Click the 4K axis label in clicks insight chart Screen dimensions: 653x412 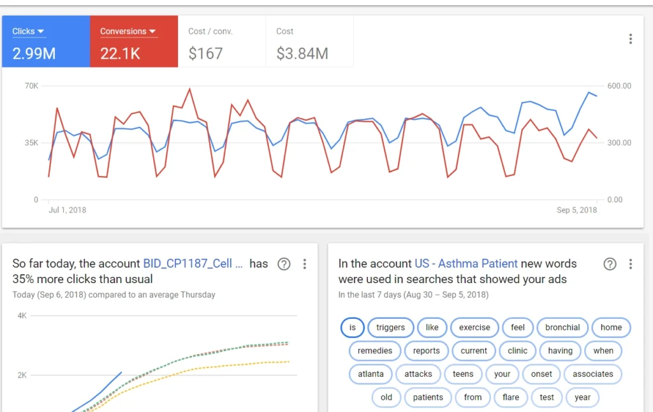point(22,316)
